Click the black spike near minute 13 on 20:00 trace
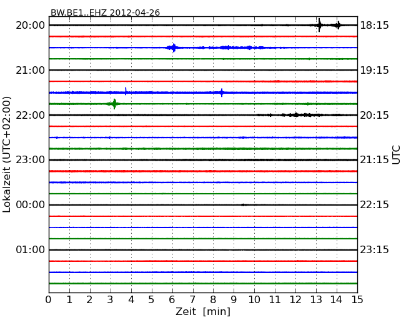The image size is (406, 325). click(320, 25)
